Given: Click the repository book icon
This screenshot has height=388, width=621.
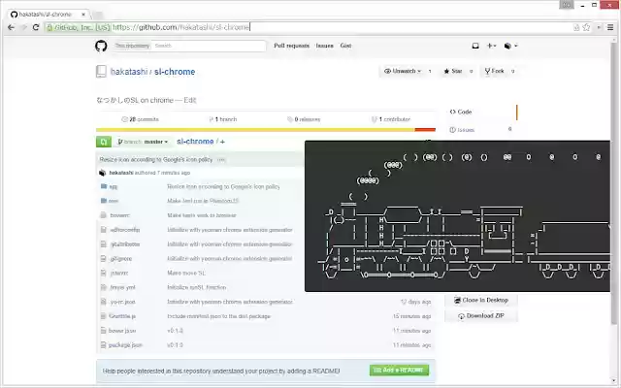Looking at the screenshot, I should (x=101, y=72).
